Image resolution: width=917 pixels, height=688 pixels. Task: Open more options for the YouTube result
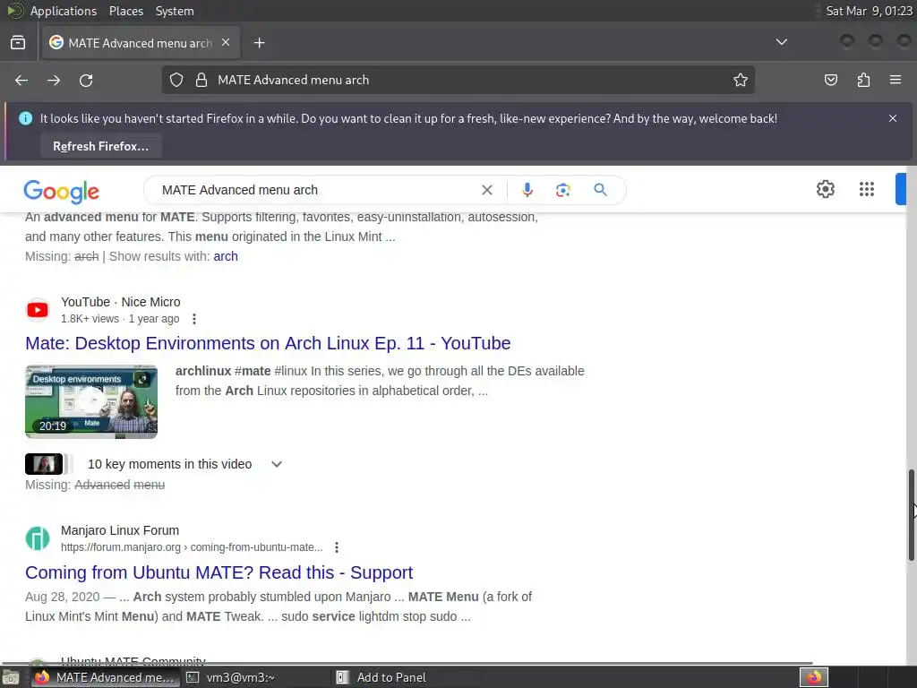[x=194, y=319]
